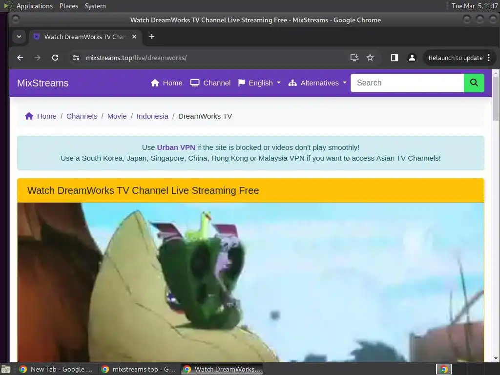Viewport: 500px width, 375px height.
Task: Click the DreamWorks TV breadcrumb text
Action: point(205,116)
